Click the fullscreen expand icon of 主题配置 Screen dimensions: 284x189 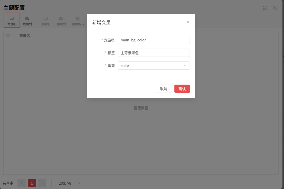point(265,8)
